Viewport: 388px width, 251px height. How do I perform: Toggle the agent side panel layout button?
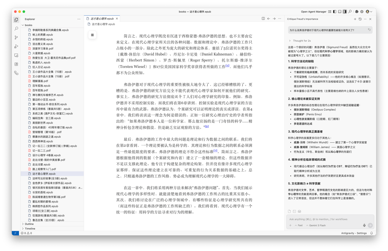tap(344, 12)
